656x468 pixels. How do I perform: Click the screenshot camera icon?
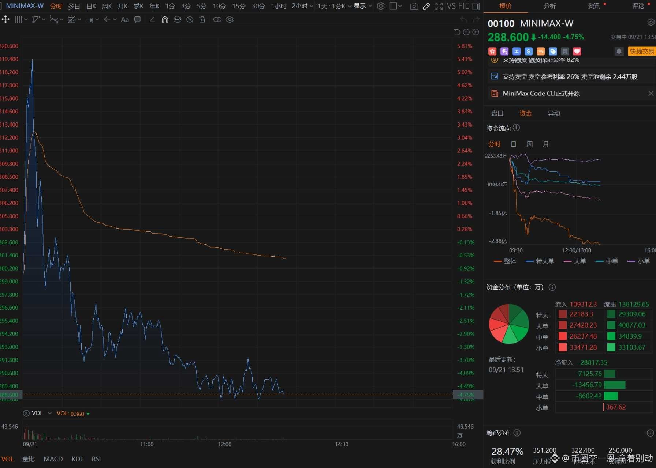414,6
